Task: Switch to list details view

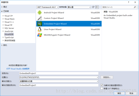Action: pos(97,7)
